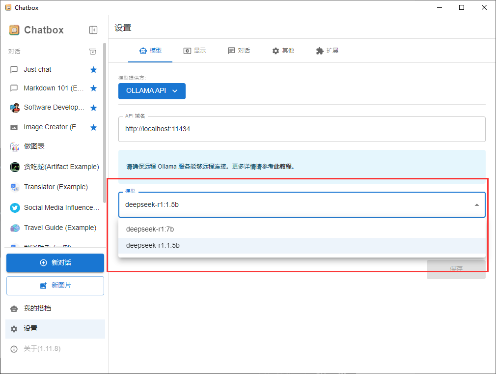Click the API 域名 input field
The height and width of the screenshot is (374, 496).
pos(302,129)
